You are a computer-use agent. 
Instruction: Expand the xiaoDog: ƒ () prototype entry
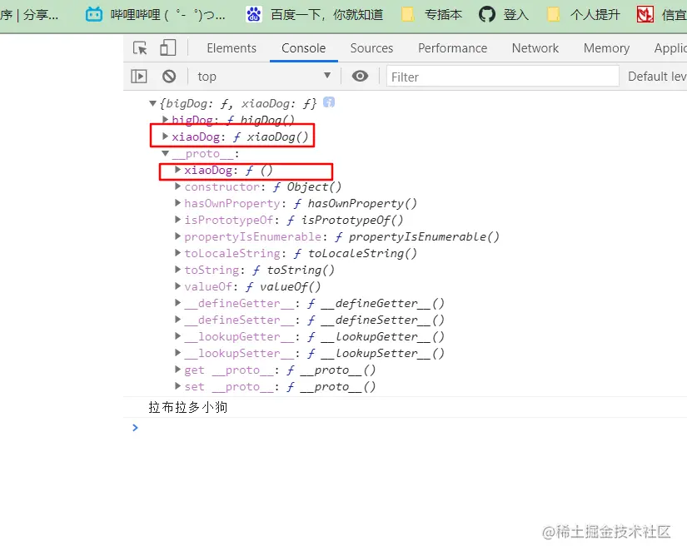tap(177, 170)
